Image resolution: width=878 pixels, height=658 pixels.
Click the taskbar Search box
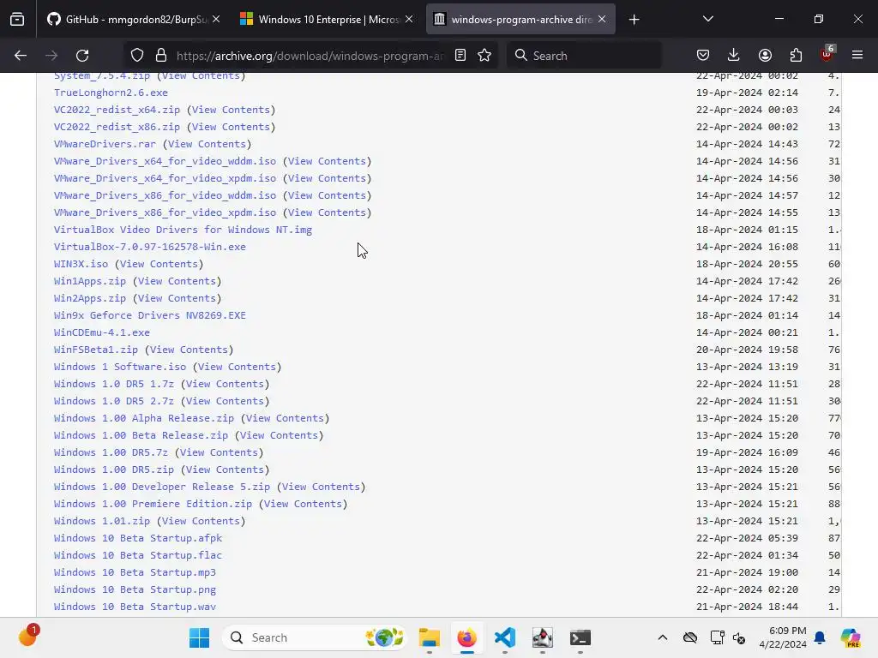(x=315, y=637)
